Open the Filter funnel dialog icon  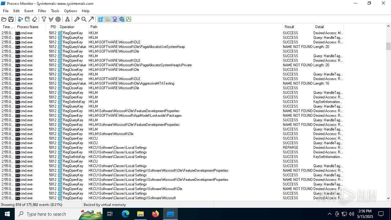(44, 19)
